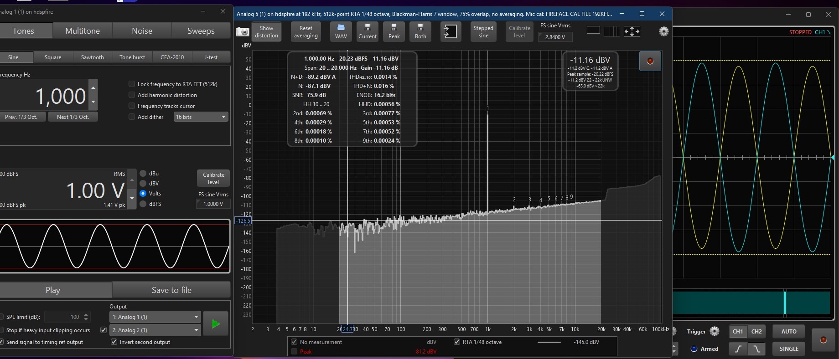This screenshot has height=359, width=839.
Task: Enable Add harmonic distortion checkbox
Action: (132, 95)
